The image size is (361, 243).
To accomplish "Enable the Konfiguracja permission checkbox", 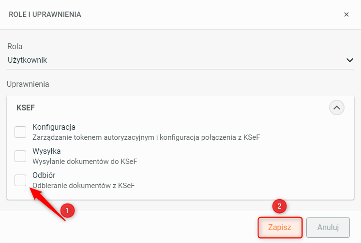I will [x=20, y=132].
